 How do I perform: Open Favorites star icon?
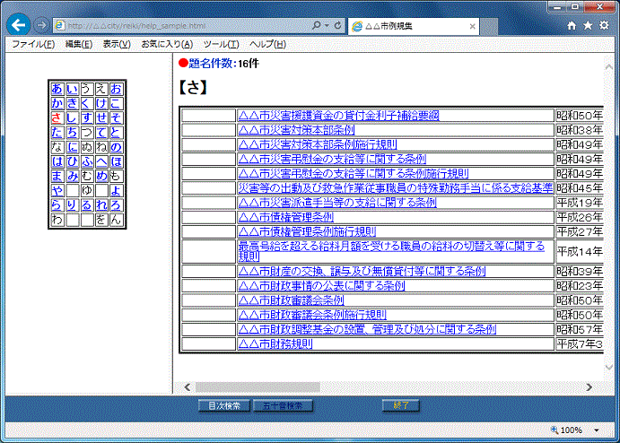589,26
